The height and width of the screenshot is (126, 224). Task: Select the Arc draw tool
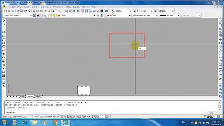[x=3, y=40]
